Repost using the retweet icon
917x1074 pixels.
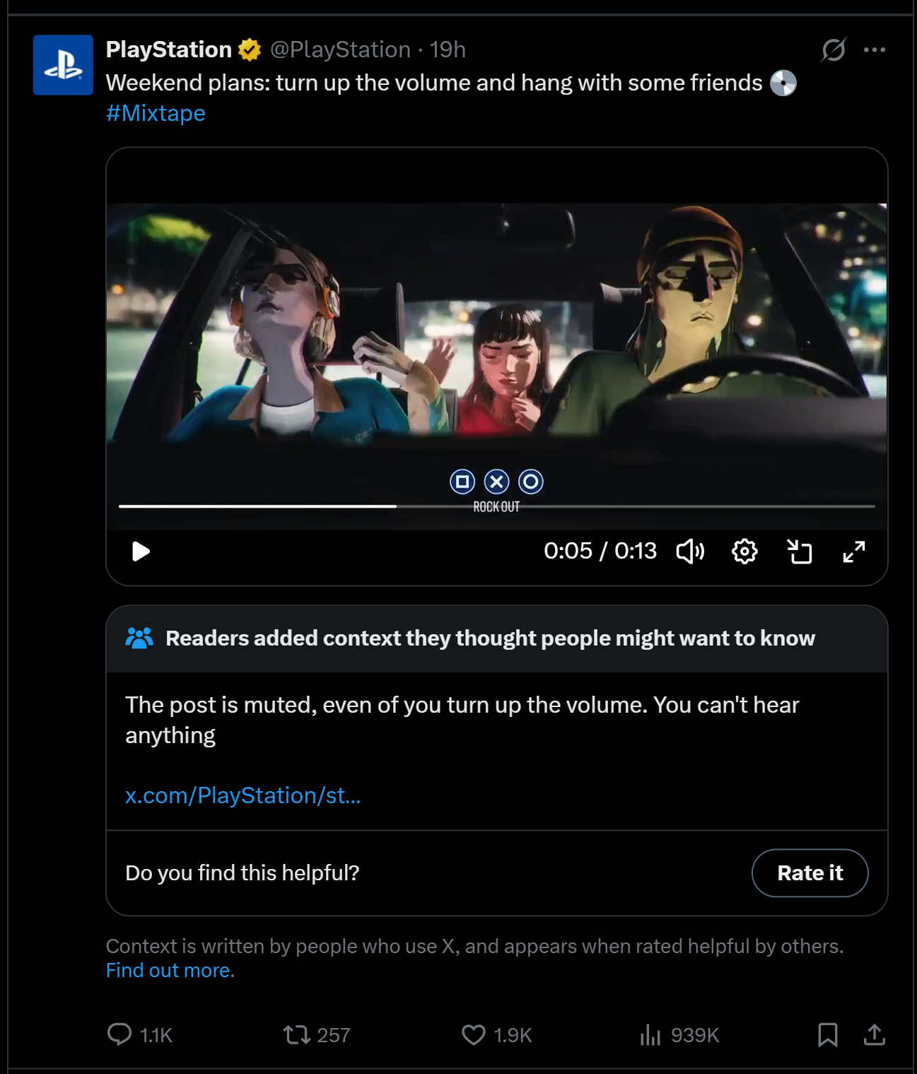coord(297,1035)
